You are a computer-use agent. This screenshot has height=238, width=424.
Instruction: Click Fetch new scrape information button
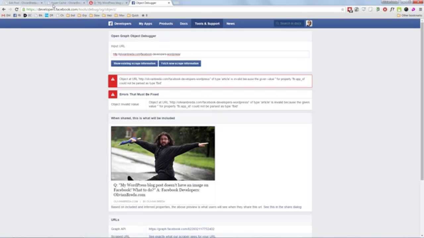pyautogui.click(x=180, y=63)
